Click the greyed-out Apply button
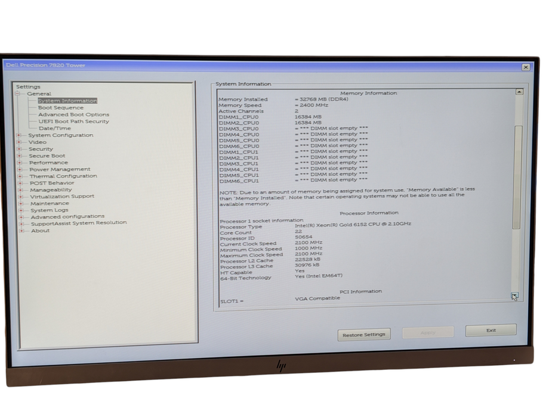The width and height of the screenshot is (555, 417). pos(428,332)
